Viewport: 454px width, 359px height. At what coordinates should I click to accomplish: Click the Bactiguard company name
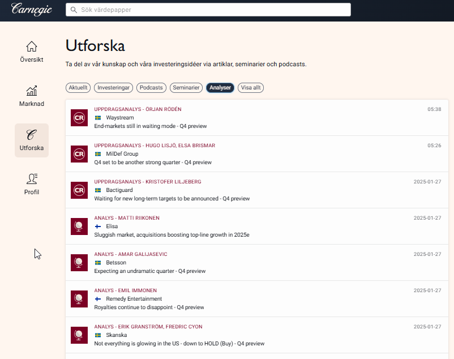point(119,190)
